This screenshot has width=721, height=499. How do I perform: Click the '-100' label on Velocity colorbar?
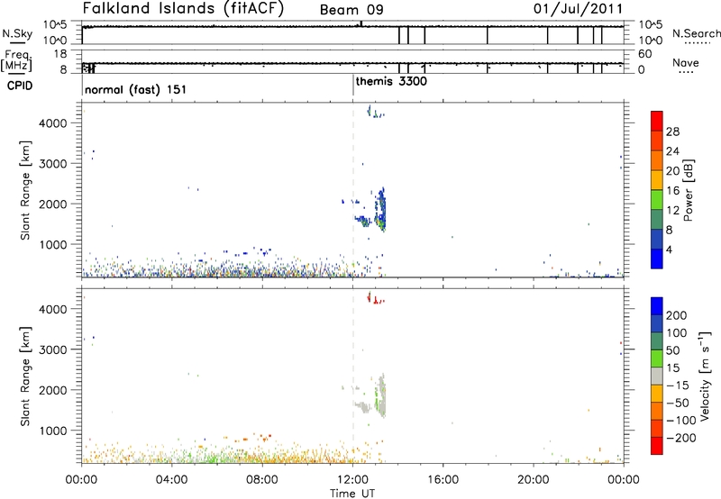(x=681, y=420)
